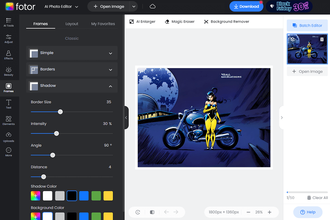330x220 pixels.
Task: Collapse the Shadow frames section
Action: [x=72, y=86]
